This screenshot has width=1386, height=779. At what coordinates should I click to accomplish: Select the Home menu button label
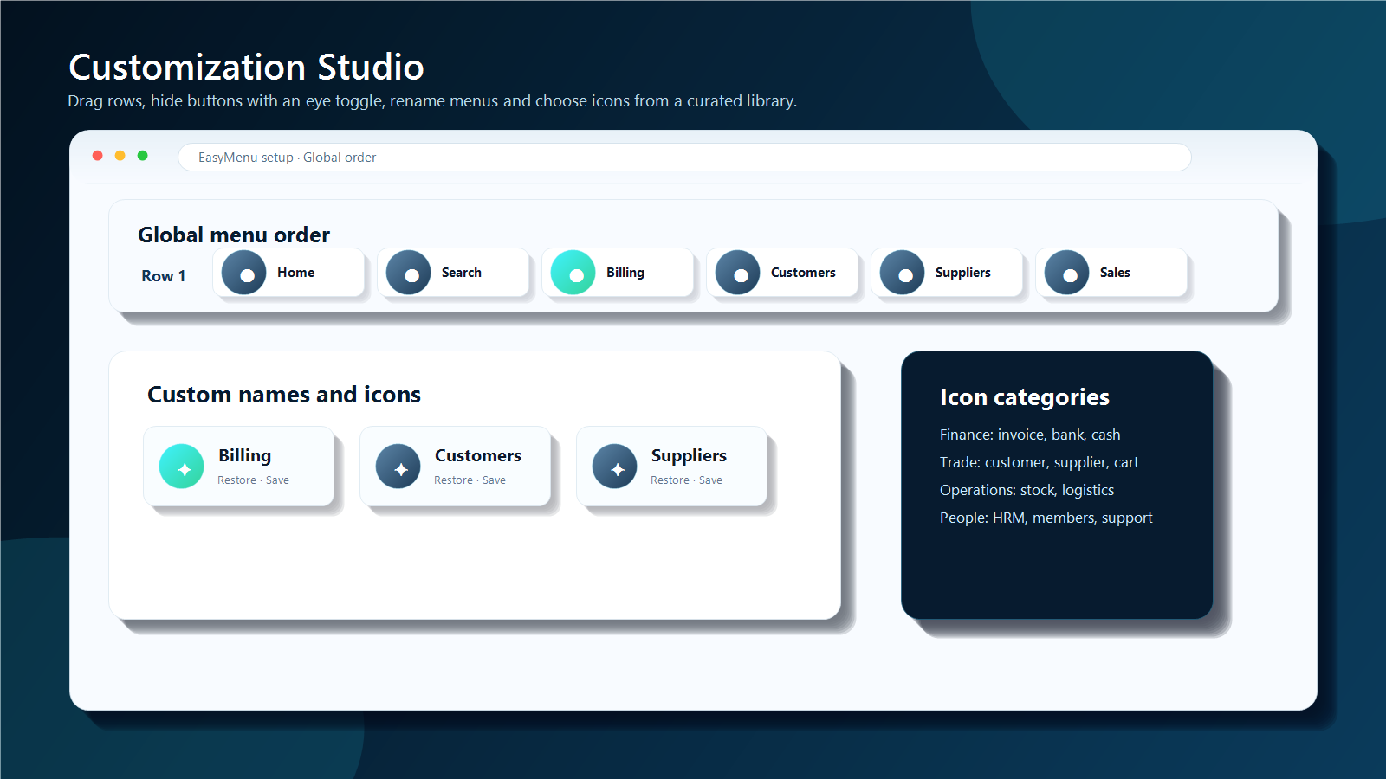click(295, 273)
